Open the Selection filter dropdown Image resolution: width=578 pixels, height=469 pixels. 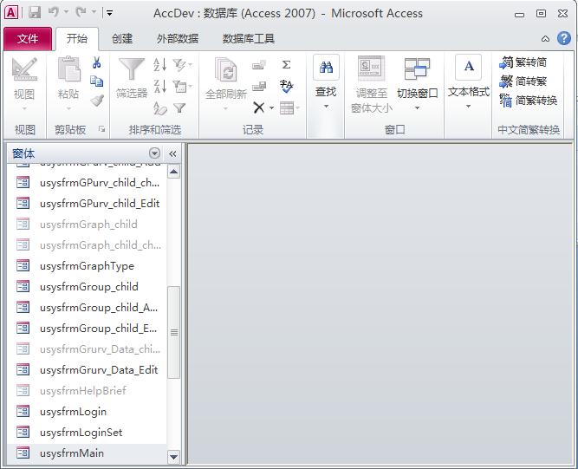[x=183, y=65]
